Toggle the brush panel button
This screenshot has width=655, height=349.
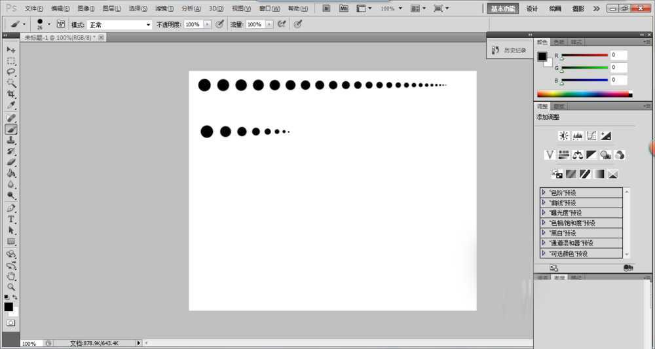coord(61,24)
